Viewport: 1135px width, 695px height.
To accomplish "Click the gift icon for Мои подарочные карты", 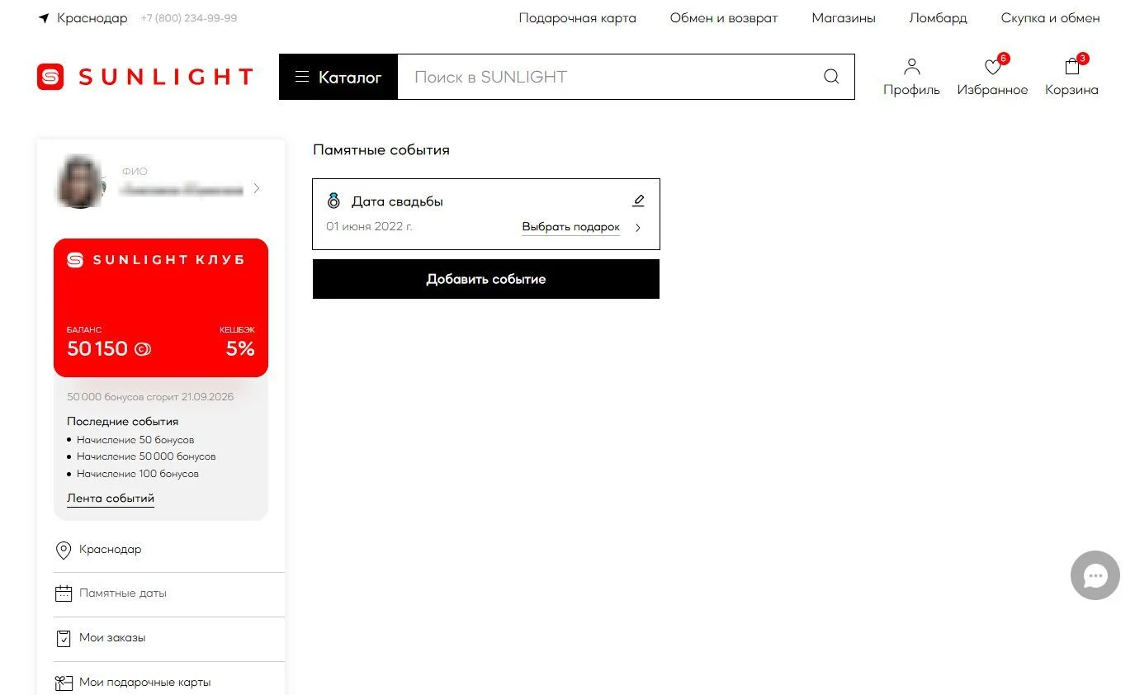I will click(64, 683).
